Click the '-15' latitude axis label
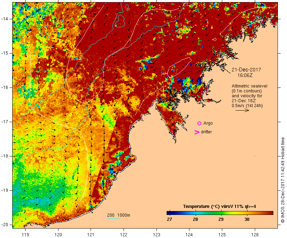Viewport: 287px width, 238px height. click(x=5, y=53)
